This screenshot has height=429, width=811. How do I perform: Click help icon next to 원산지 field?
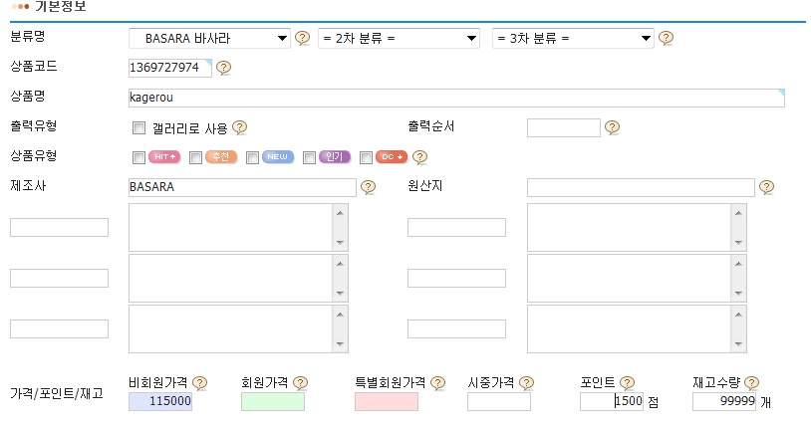[766, 187]
